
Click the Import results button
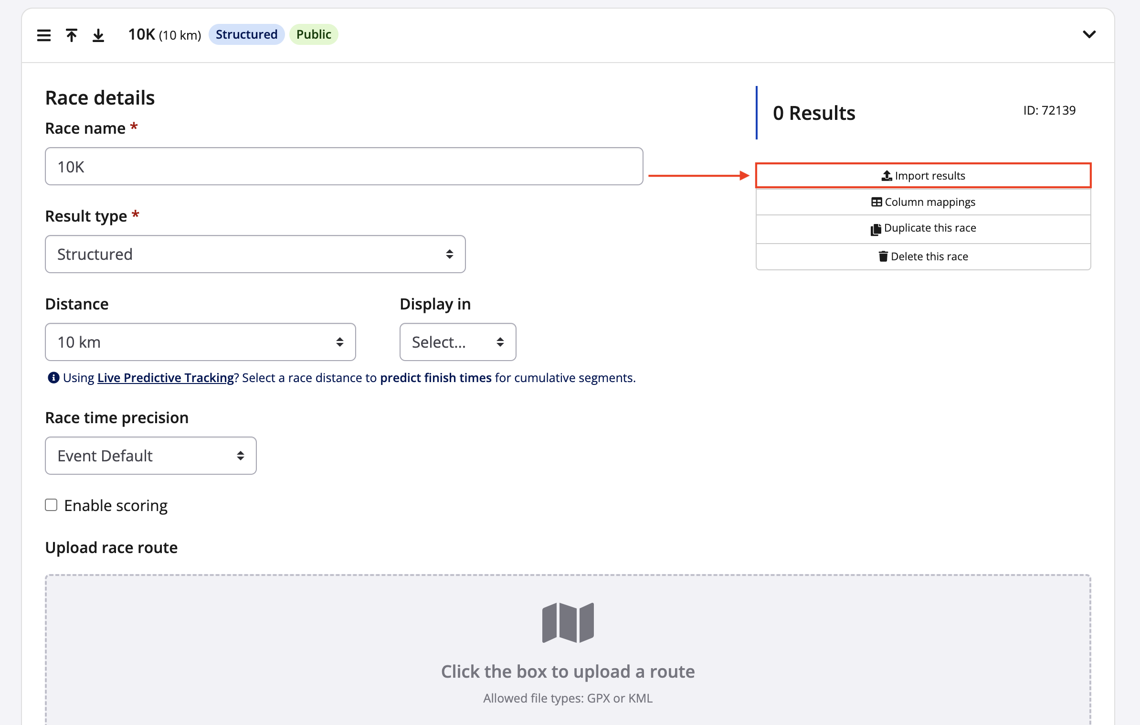[x=923, y=176]
